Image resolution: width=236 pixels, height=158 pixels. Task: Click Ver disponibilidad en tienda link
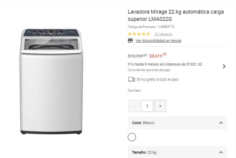click(158, 41)
